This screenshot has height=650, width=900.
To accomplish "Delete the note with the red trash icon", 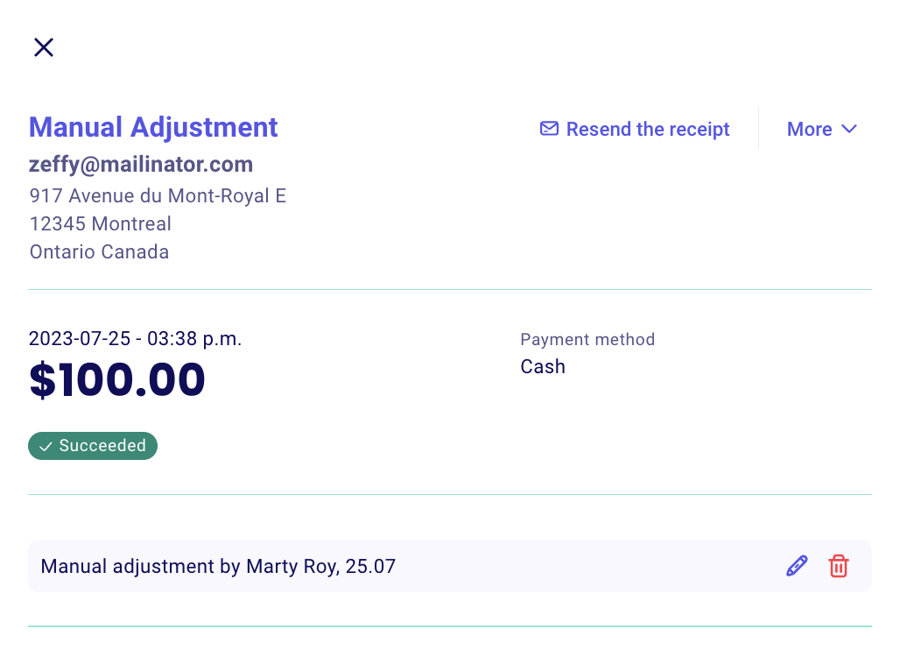I will point(839,566).
